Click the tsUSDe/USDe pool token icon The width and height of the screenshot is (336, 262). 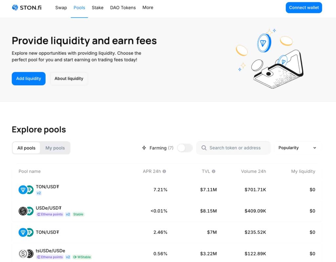click(26, 253)
